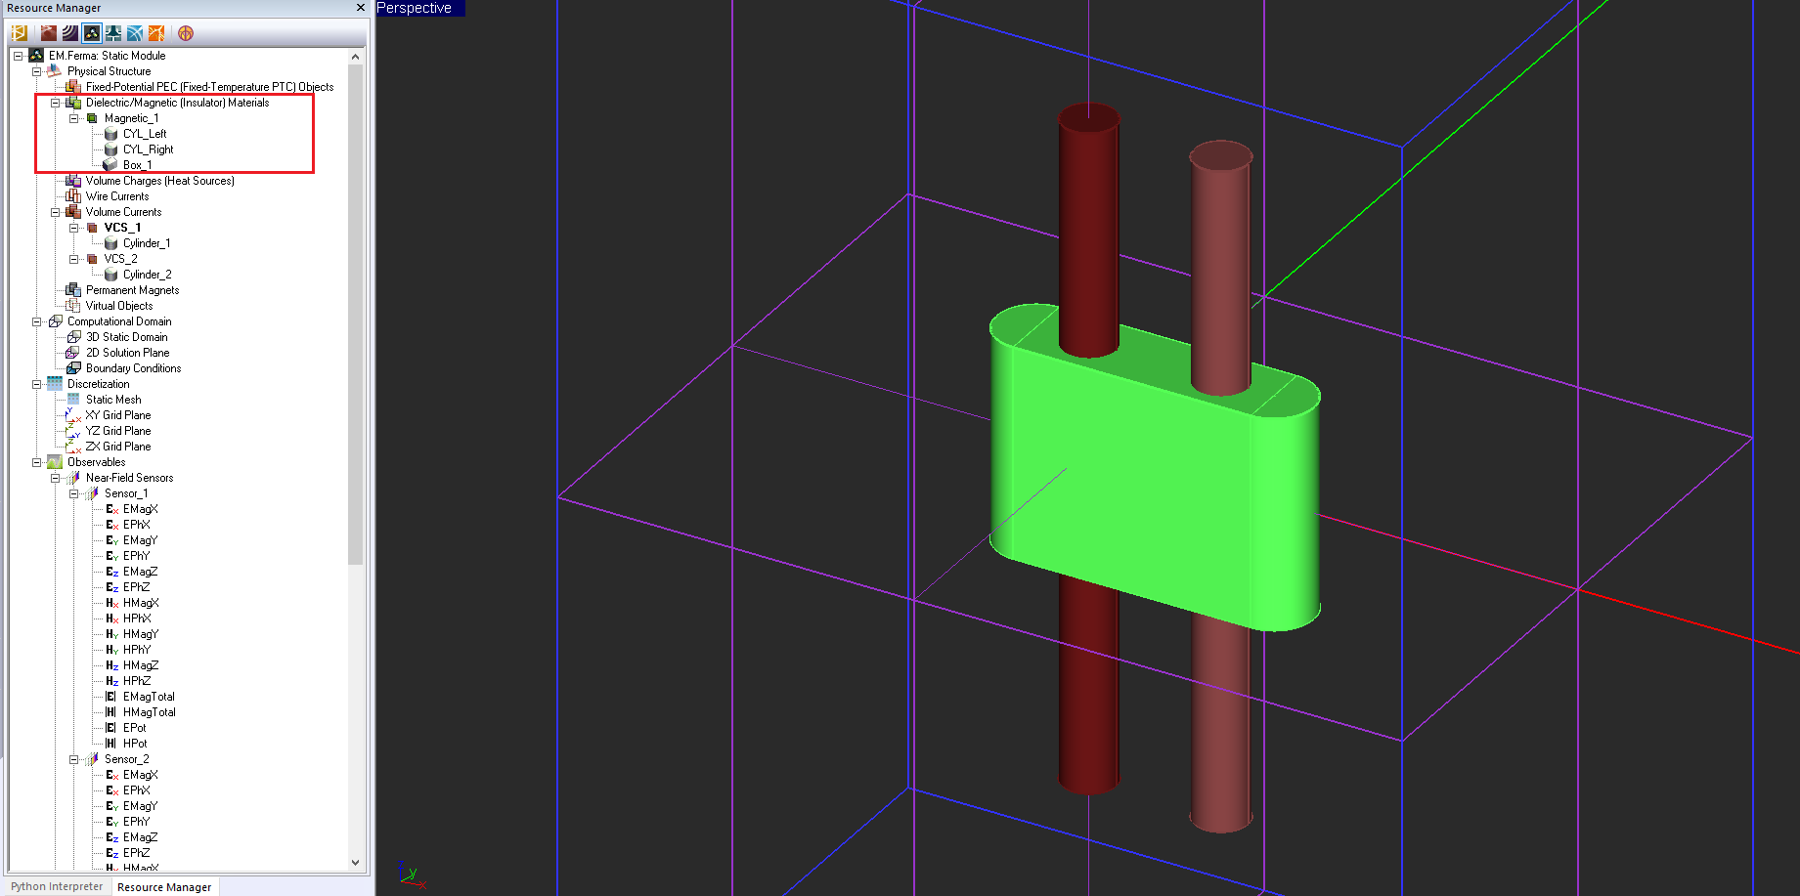Click the XY Grid Plane axes icon
This screenshot has height=896, width=1800.
click(73, 415)
